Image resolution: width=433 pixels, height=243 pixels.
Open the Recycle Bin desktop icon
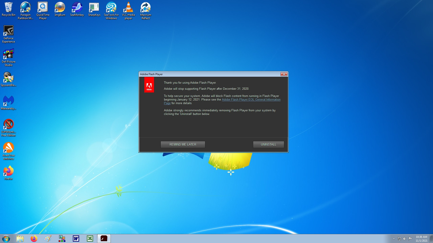click(x=8, y=9)
